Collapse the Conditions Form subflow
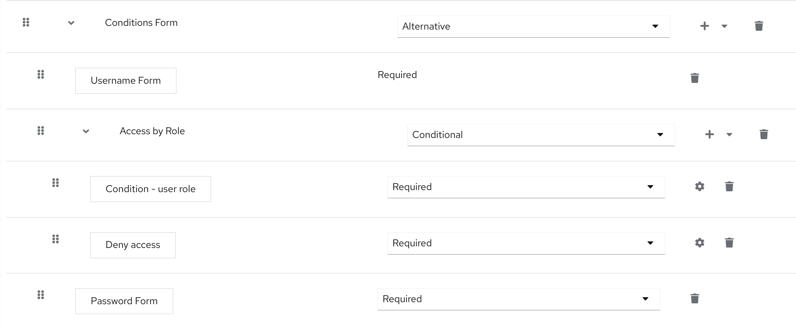 tap(71, 23)
